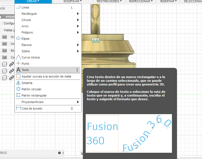Viewport: 202px width, 159px height.
Task: Click the Cota de boceto dimension icon
Action: point(18,108)
